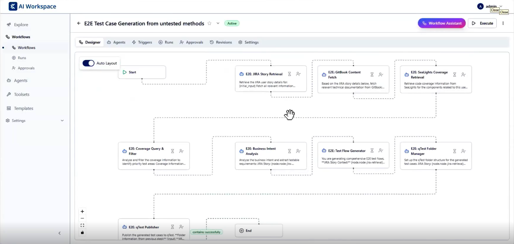
Task: Zoom in on the workflow canvas
Action: [x=82, y=212]
